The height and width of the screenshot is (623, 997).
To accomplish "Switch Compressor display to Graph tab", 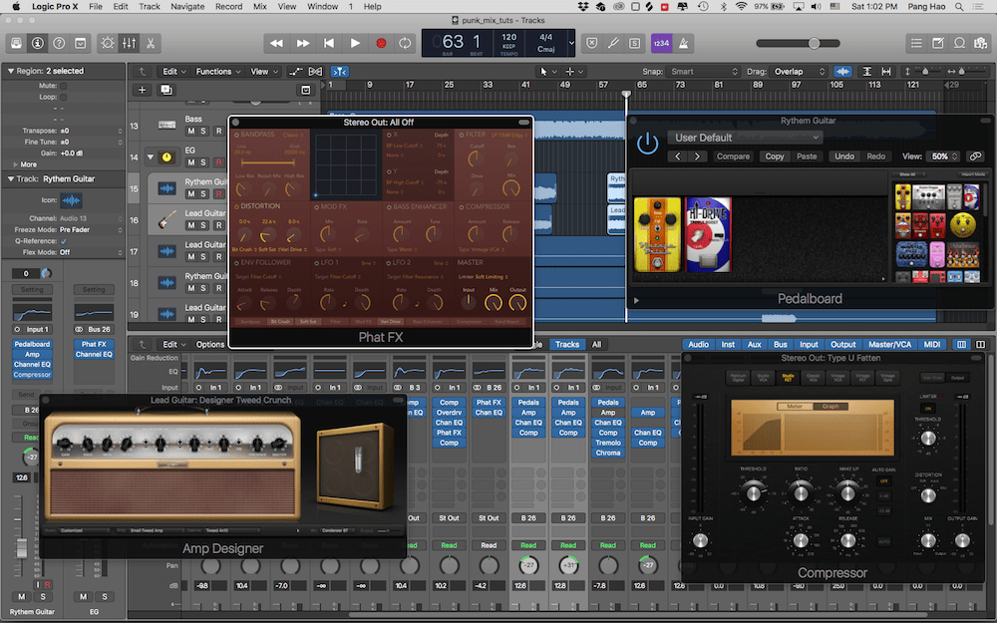I will [x=831, y=407].
